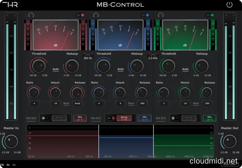Image resolution: width=242 pixels, height=168 pixels.
Task: Click the plugin power bypass icon
Action: pyautogui.click(x=229, y=5)
